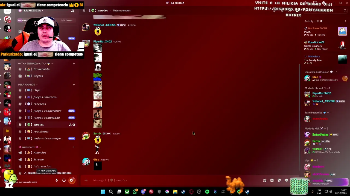Open PiperBot X402 Castle Crashers activity
The height and width of the screenshot is (196, 350).
point(325,46)
